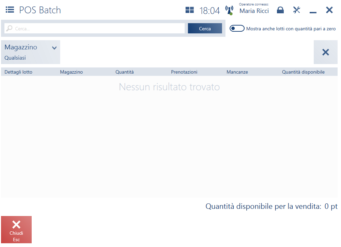341x247 pixels.
Task: Open the tile dashboard grid icon
Action: coord(189,10)
